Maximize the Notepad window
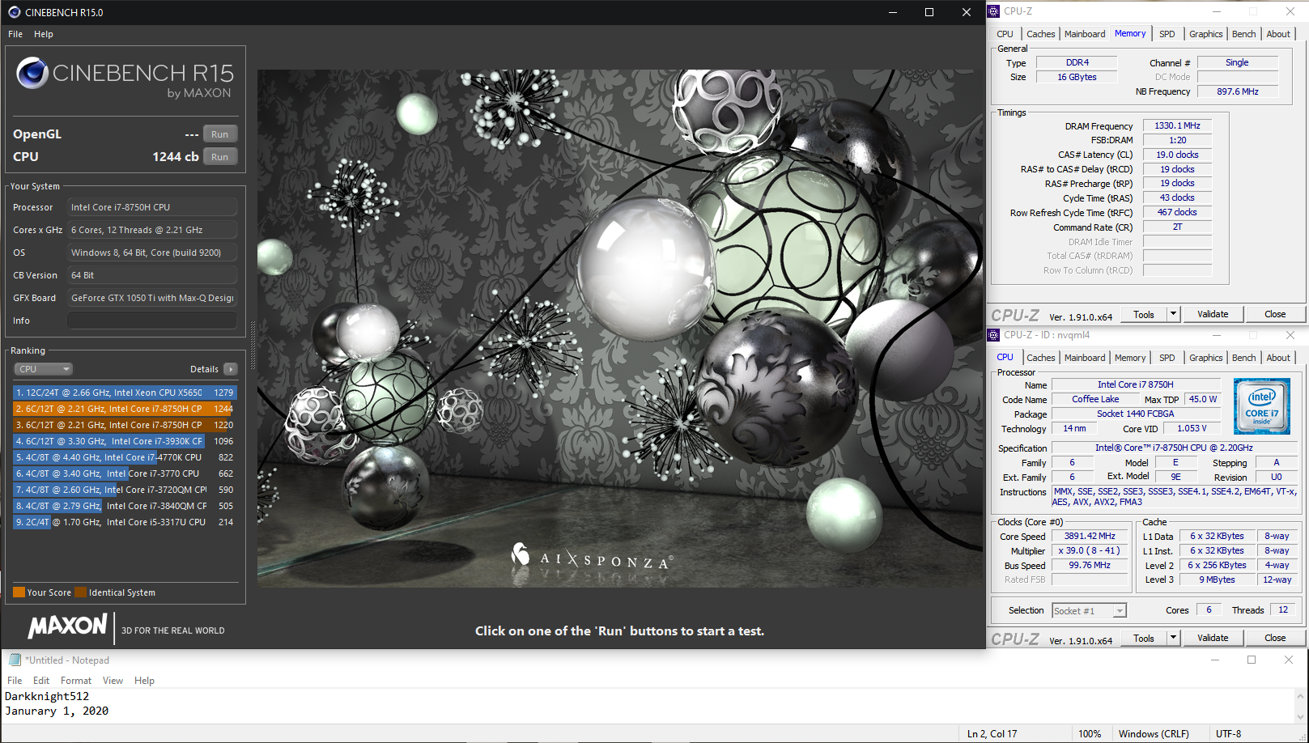1309x743 pixels. tap(1252, 660)
